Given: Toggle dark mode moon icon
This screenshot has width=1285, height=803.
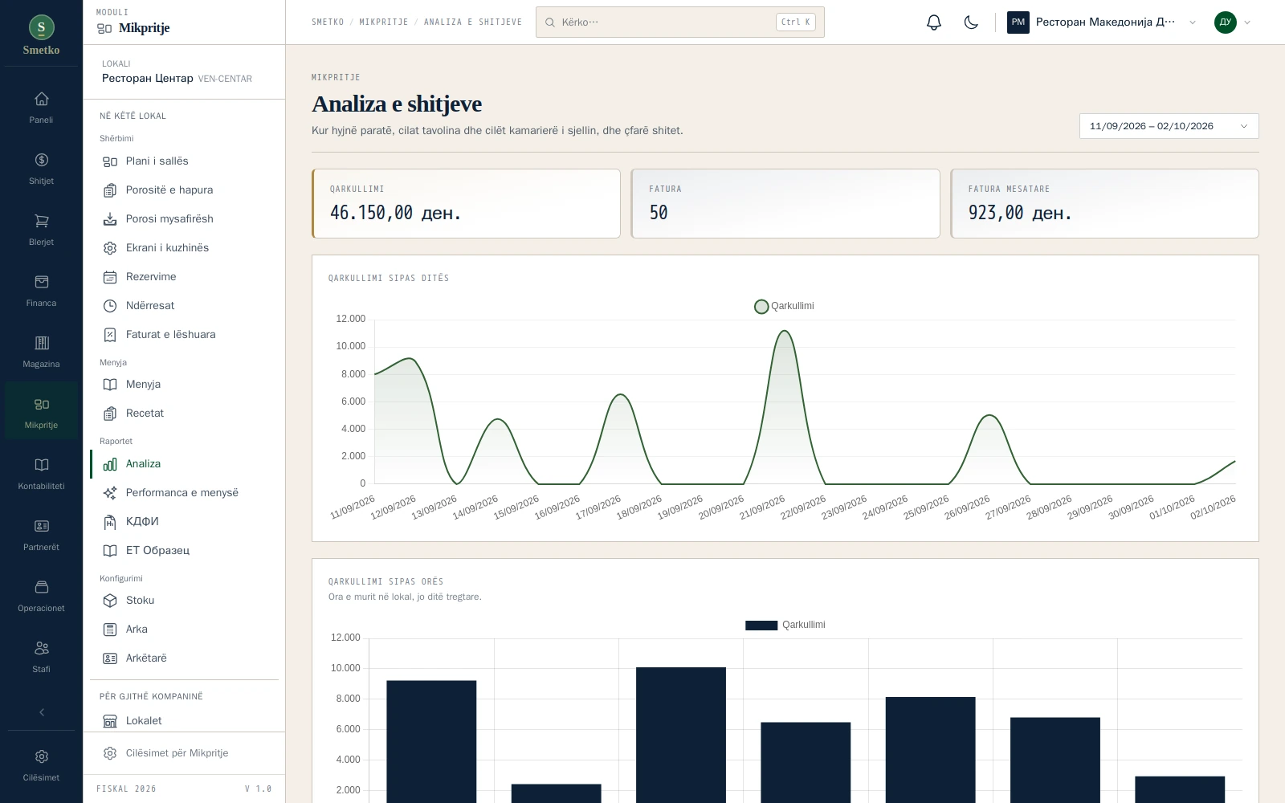Looking at the screenshot, I should 971,22.
